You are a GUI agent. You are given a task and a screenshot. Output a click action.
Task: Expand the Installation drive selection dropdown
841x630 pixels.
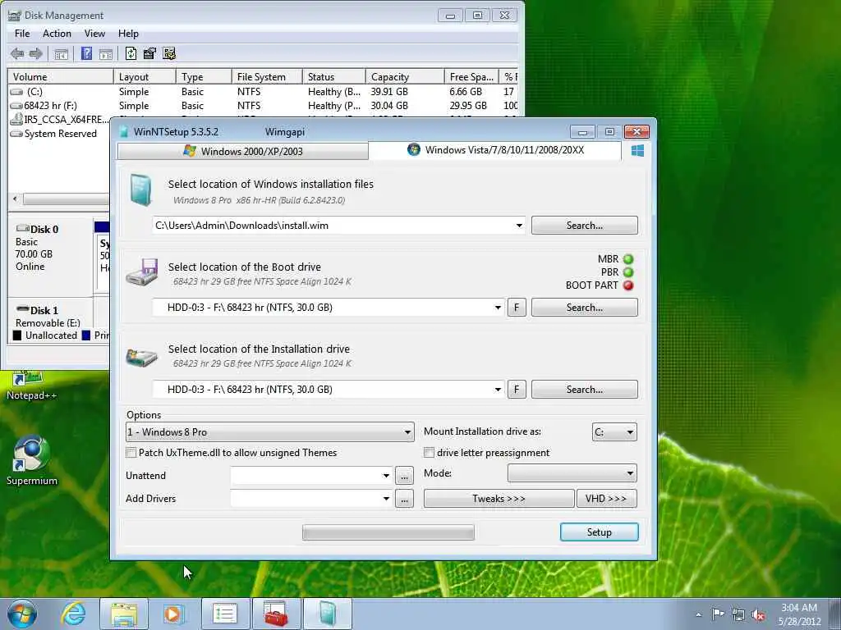pos(498,390)
